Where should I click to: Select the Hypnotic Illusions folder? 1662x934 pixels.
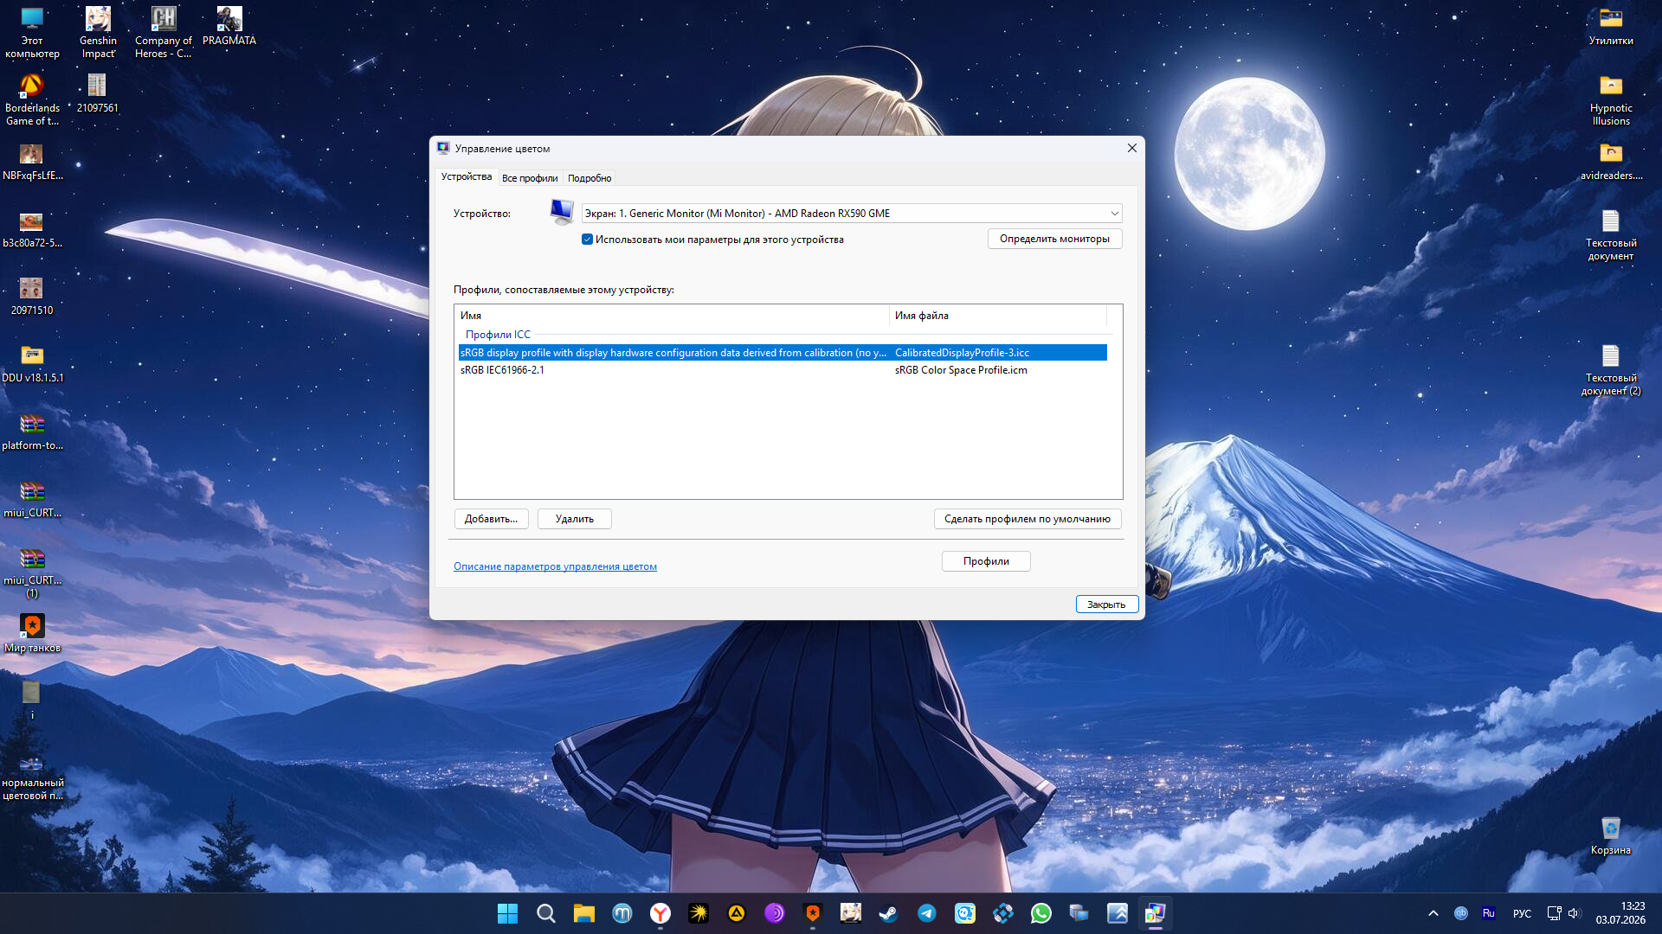pos(1611,100)
